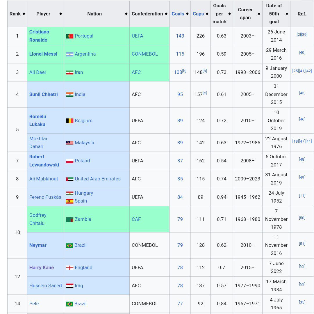Open Cristiano Ronaldo's player page

click(x=39, y=36)
